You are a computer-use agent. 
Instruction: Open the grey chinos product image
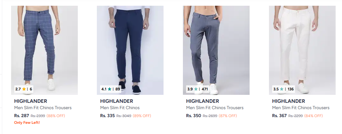pyautogui.click(x=216, y=50)
